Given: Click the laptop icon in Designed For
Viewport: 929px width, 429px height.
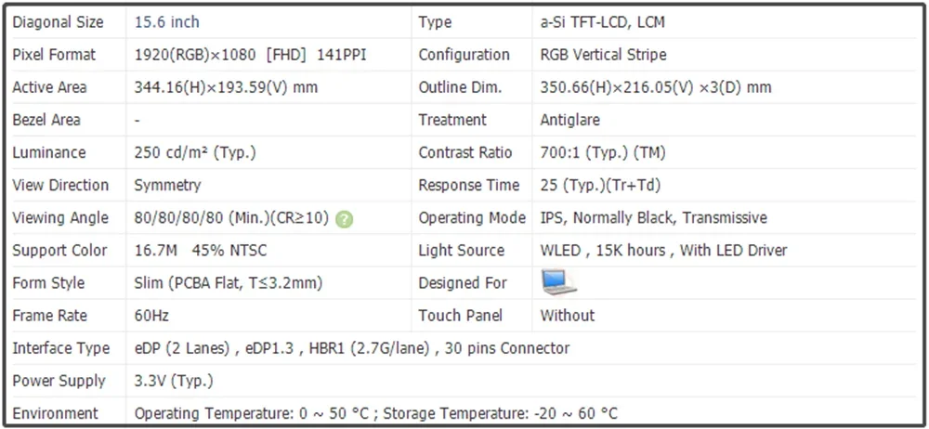Looking at the screenshot, I should click(x=558, y=282).
